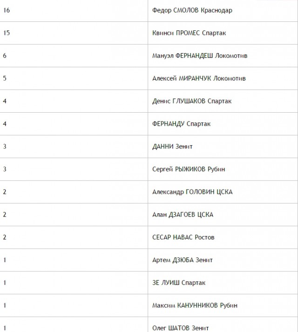
Task: Select Алан ДЗАГОЕВ ЦСКА entry
Action: (x=183, y=215)
